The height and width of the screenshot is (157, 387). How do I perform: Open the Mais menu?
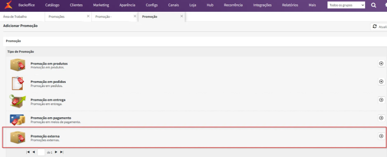tap(312, 5)
